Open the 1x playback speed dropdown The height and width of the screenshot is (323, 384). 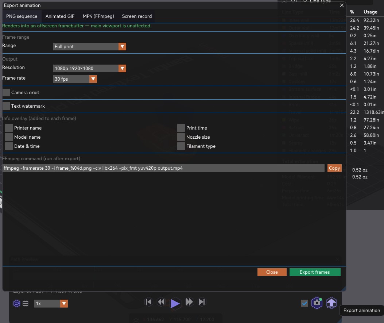click(x=51, y=304)
